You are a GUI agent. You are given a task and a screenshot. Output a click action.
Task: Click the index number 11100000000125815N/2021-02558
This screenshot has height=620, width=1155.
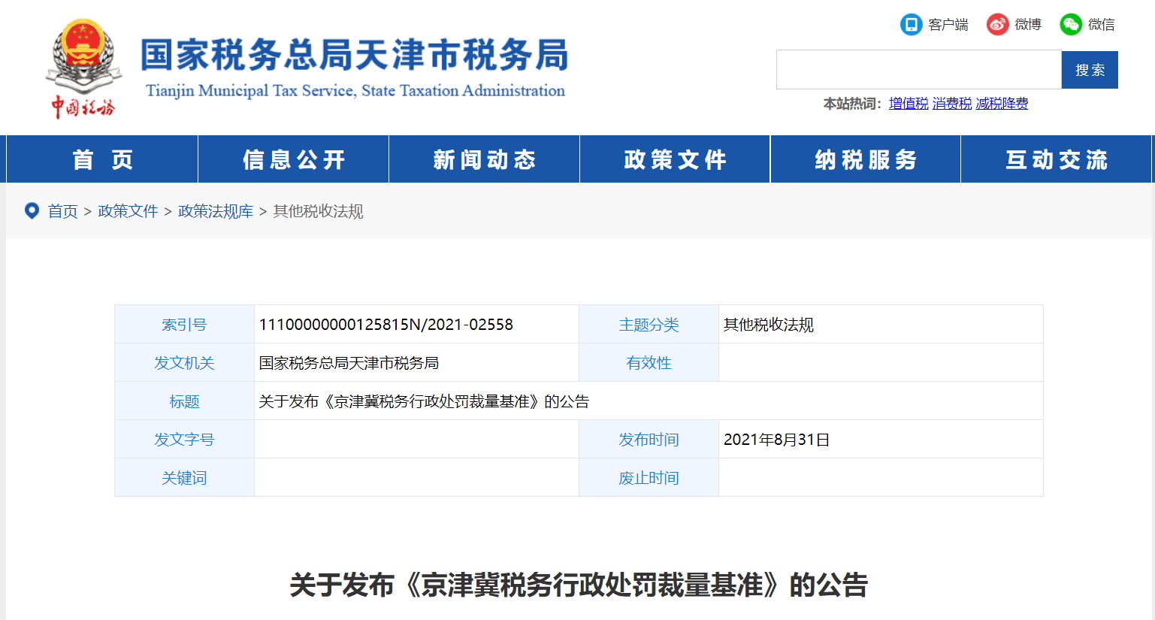[x=386, y=325]
